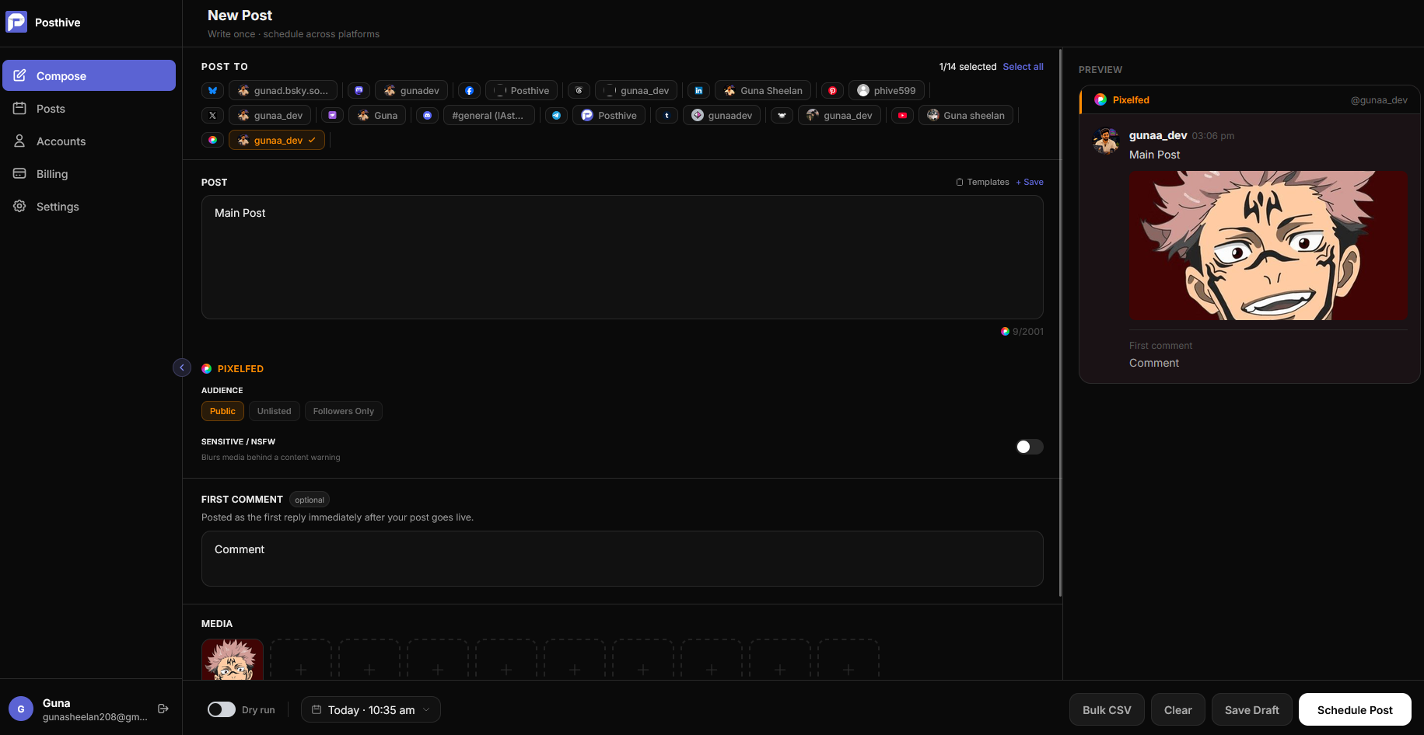Image resolution: width=1424 pixels, height=735 pixels.
Task: Click the YouTube platform icon in Post To
Action: 902,116
